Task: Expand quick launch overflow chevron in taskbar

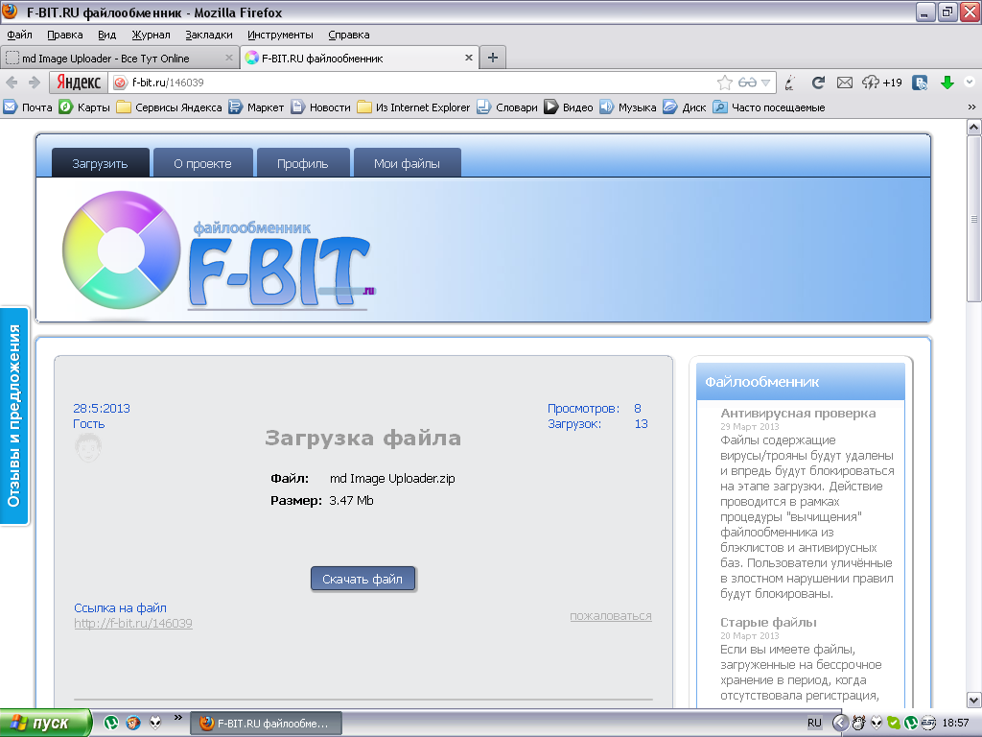Action: [177, 718]
